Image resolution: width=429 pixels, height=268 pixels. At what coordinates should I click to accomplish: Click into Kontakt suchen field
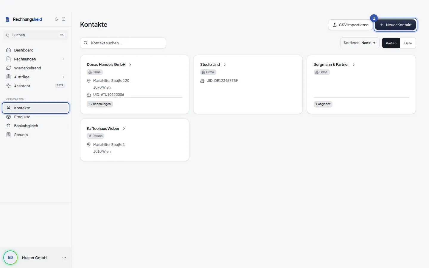[123, 43]
